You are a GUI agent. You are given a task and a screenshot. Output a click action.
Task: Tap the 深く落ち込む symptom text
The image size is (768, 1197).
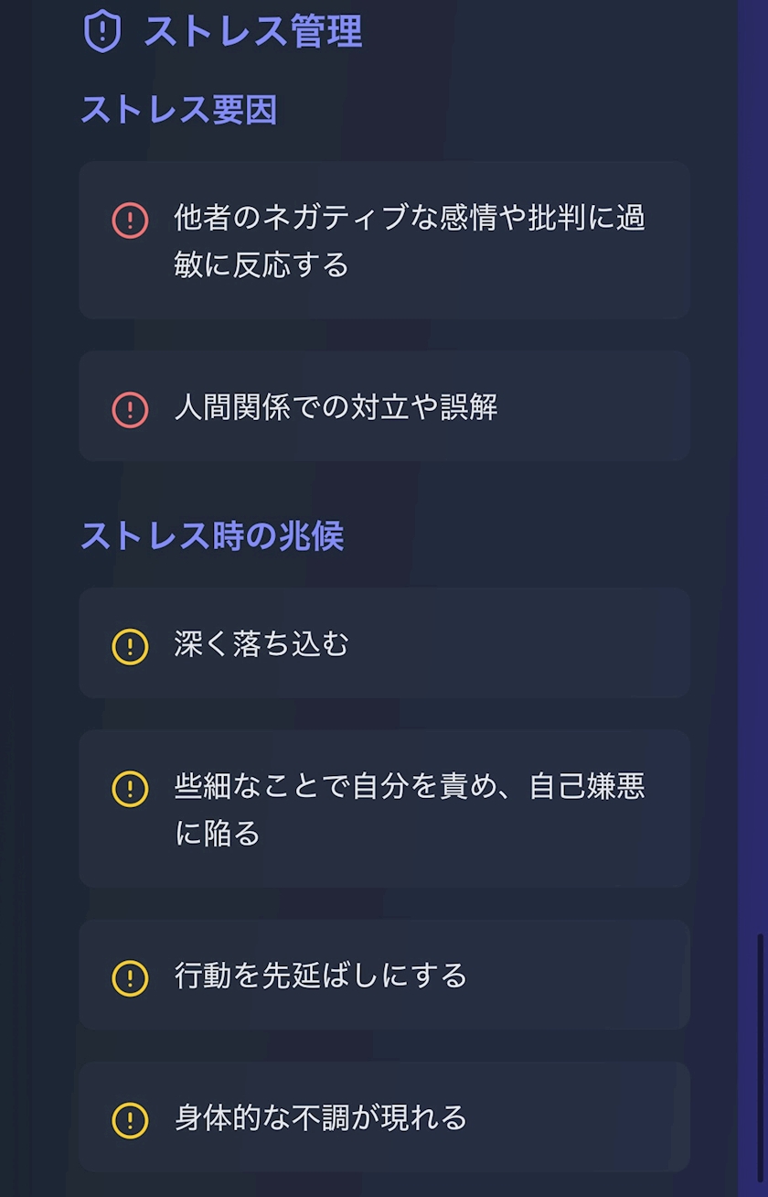[262, 644]
